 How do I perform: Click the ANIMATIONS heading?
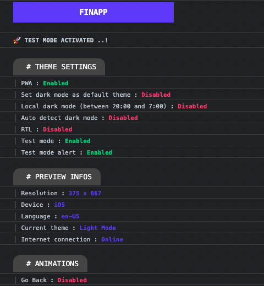[50, 263]
